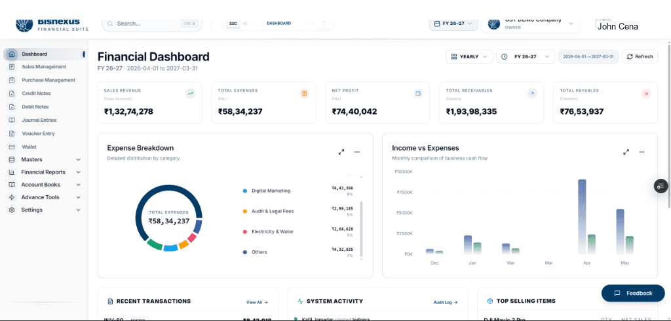
Task: Click the John Cena user profile
Action: (x=617, y=26)
